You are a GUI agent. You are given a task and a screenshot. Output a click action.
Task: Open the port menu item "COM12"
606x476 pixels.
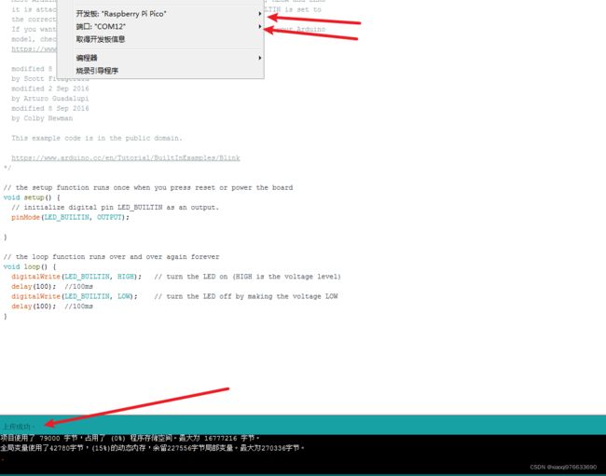(160, 27)
